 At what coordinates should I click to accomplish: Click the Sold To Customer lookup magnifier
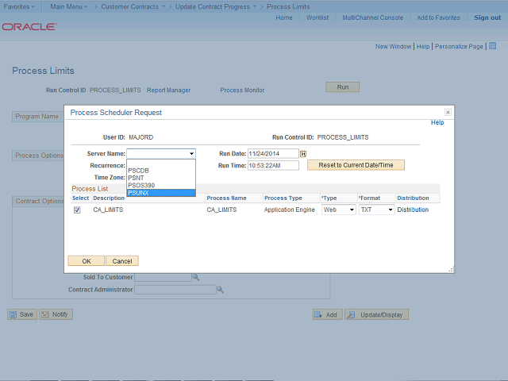[195, 277]
